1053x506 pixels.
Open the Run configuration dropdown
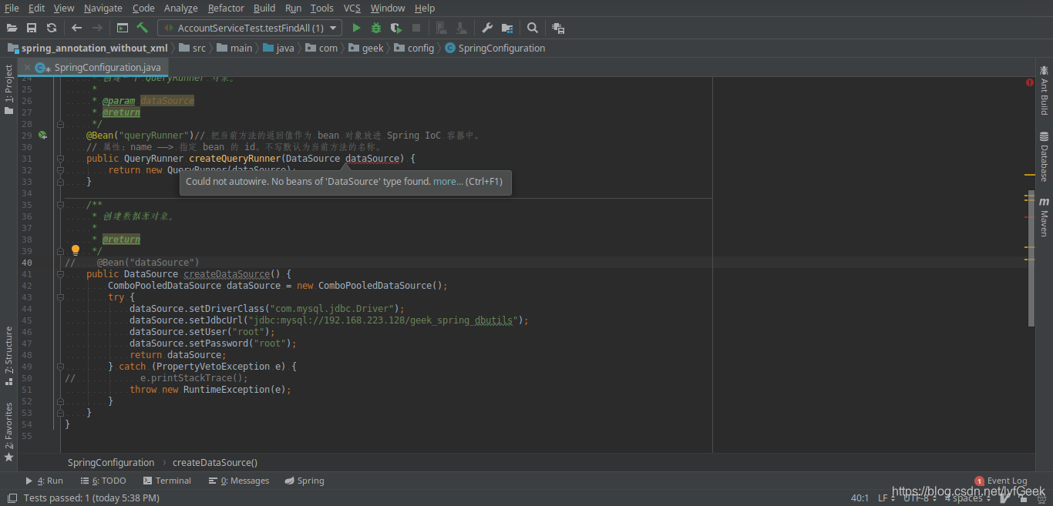click(251, 28)
